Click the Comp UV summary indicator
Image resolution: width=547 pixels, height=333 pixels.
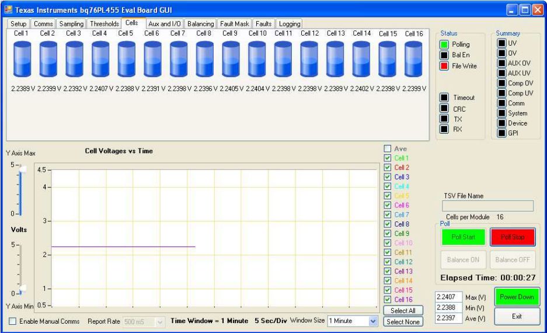(501, 93)
